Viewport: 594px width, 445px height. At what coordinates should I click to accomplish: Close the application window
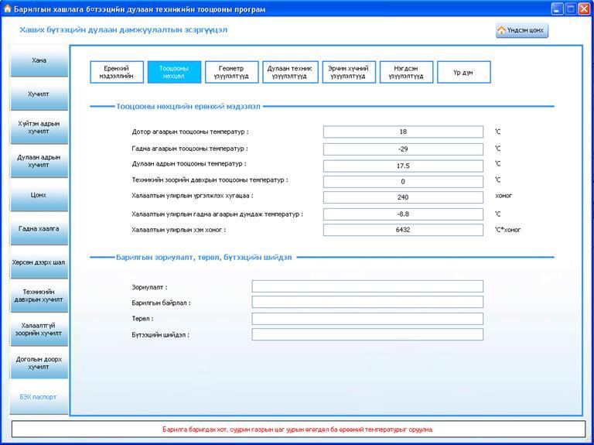click(584, 9)
